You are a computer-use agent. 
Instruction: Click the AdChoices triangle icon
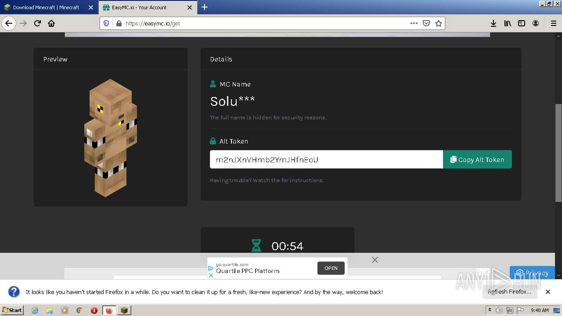tap(211, 268)
